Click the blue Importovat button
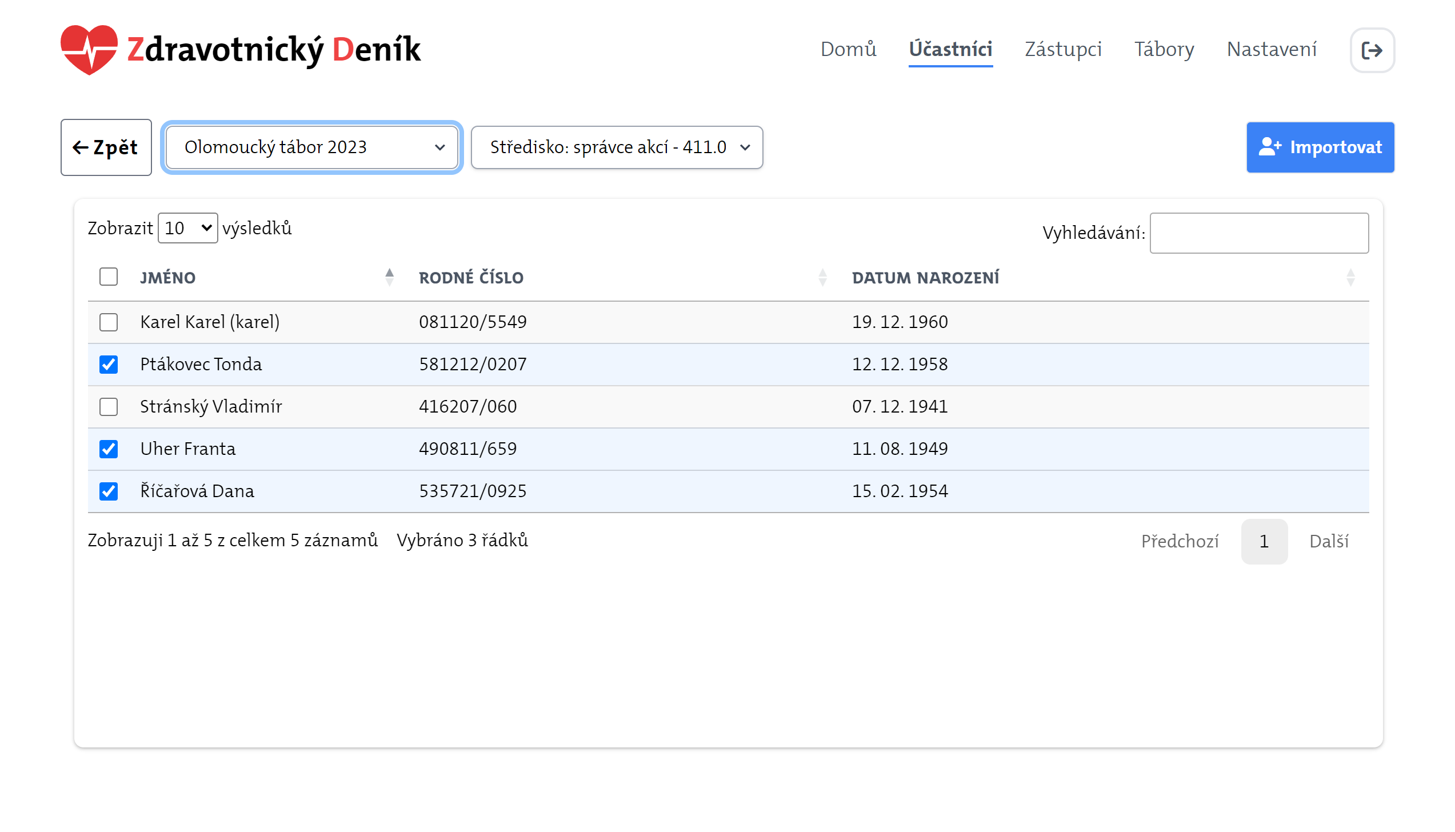Image resolution: width=1455 pixels, height=832 pixels. 1320,147
